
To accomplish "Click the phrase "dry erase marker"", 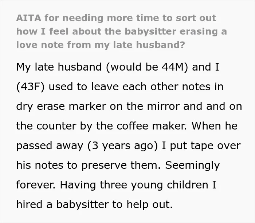I will click(61, 106).
